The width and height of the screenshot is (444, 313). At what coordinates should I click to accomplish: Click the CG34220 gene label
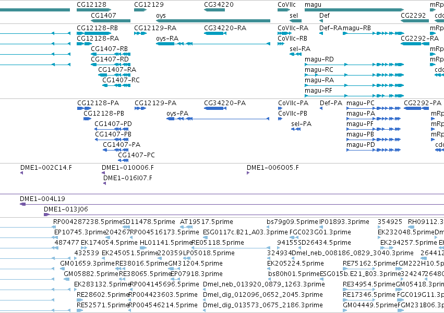[x=219, y=5]
